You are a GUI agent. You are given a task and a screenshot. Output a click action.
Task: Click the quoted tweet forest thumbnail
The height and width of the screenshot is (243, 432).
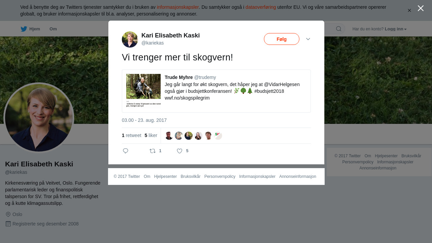pos(143,91)
